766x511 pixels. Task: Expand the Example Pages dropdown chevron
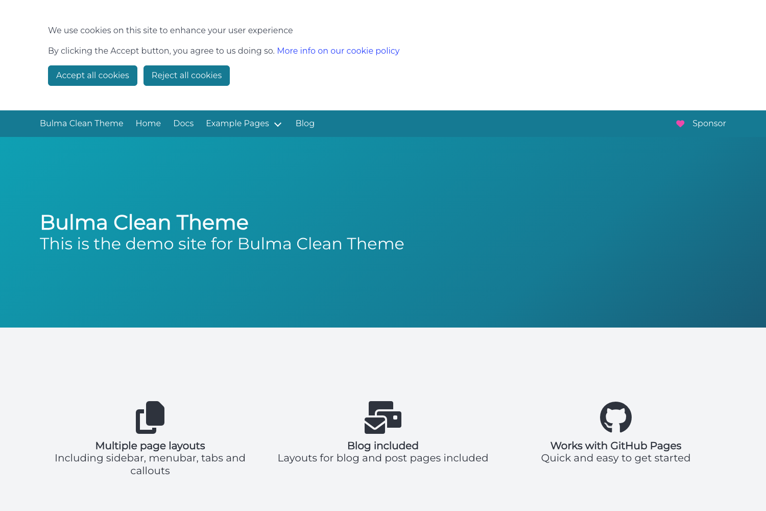tap(278, 124)
